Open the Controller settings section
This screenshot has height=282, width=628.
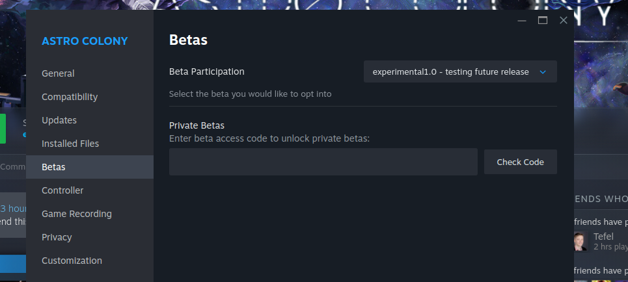click(x=62, y=190)
